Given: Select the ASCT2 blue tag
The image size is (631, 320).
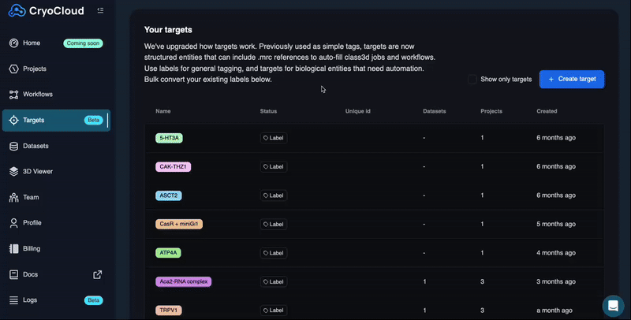Looking at the screenshot, I should coord(169,195).
